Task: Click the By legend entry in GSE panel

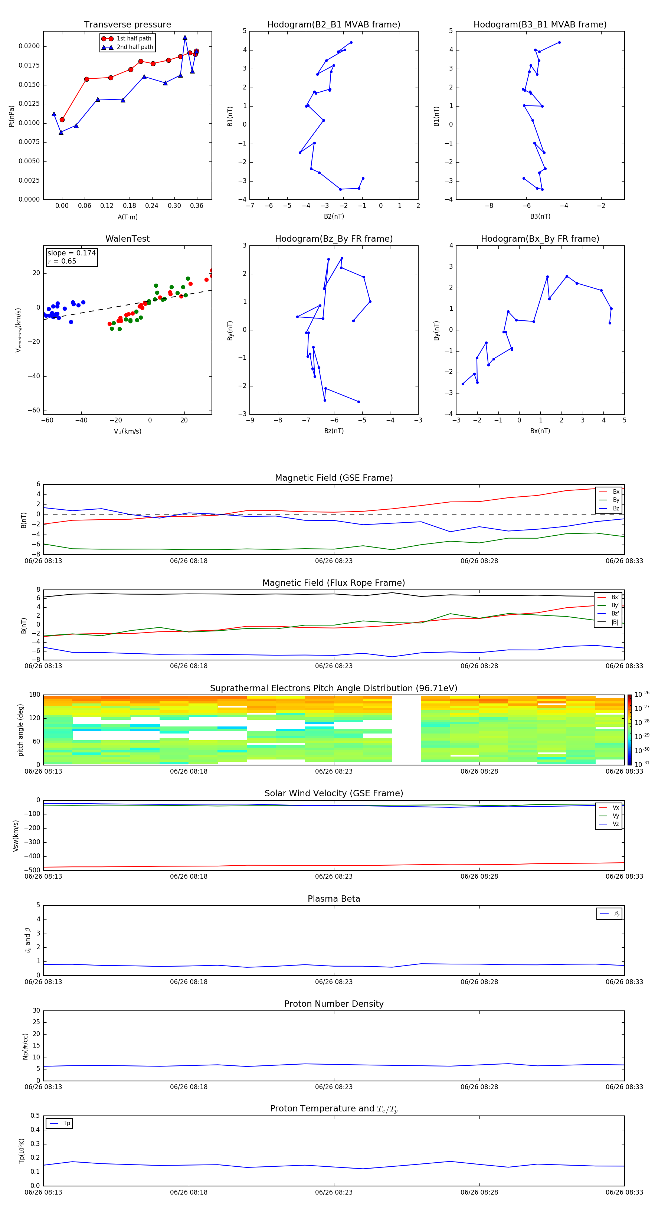Action: [609, 500]
